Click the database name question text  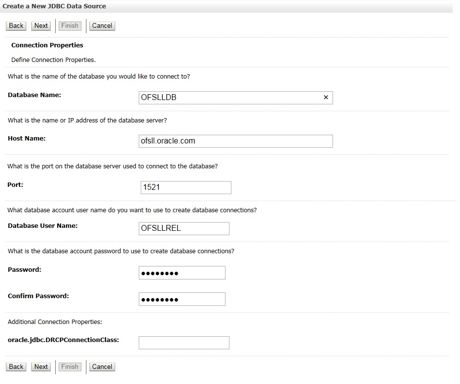pos(99,77)
